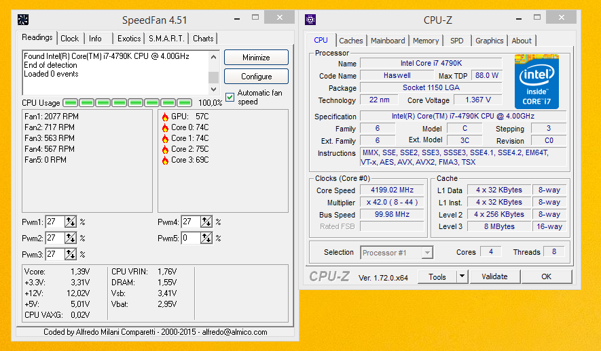Click the Core 2 flame icon
The width and height of the screenshot is (601, 351).
pyautogui.click(x=165, y=150)
